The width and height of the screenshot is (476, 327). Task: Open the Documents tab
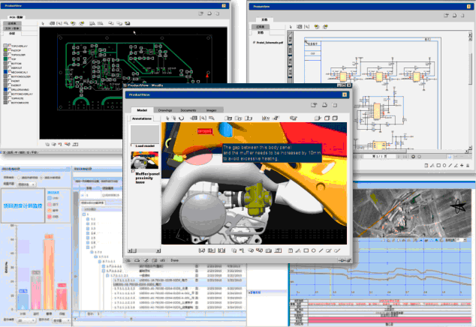tap(188, 110)
